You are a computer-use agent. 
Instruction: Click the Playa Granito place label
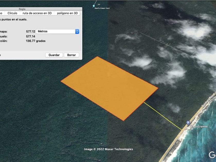tap(198, 127)
